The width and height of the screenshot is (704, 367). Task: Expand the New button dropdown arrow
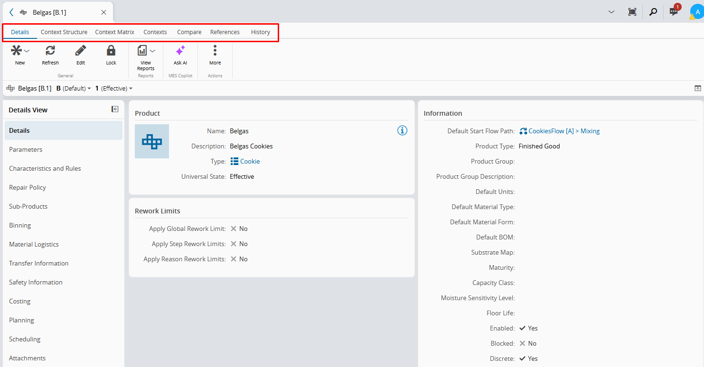(27, 51)
